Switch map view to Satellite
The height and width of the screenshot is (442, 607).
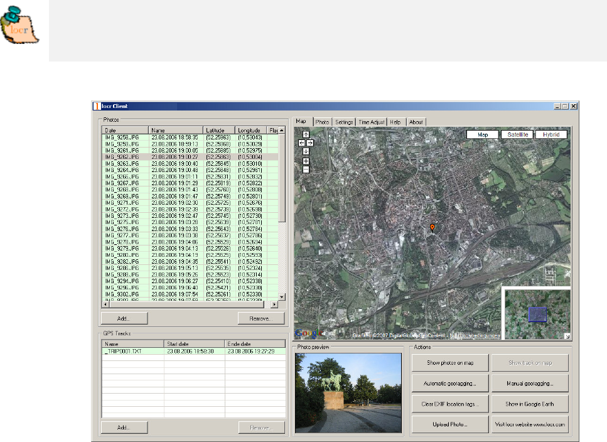pos(517,134)
